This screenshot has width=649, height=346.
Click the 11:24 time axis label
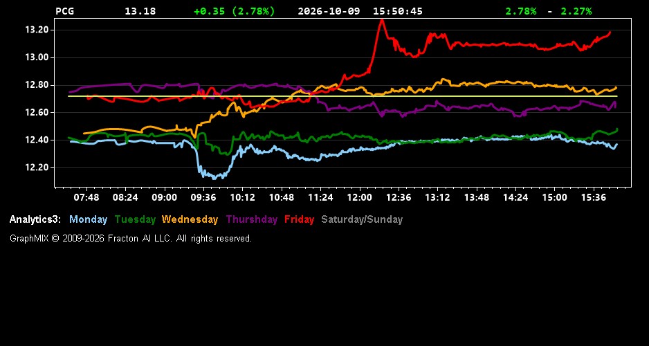pyautogui.click(x=320, y=197)
